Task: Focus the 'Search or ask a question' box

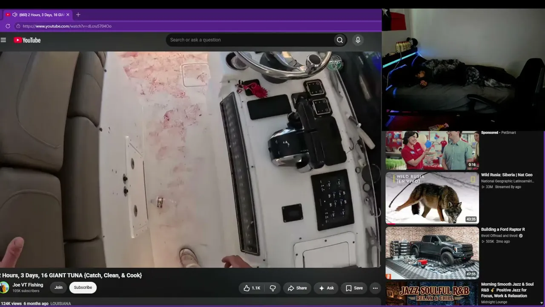Action: coord(249,40)
